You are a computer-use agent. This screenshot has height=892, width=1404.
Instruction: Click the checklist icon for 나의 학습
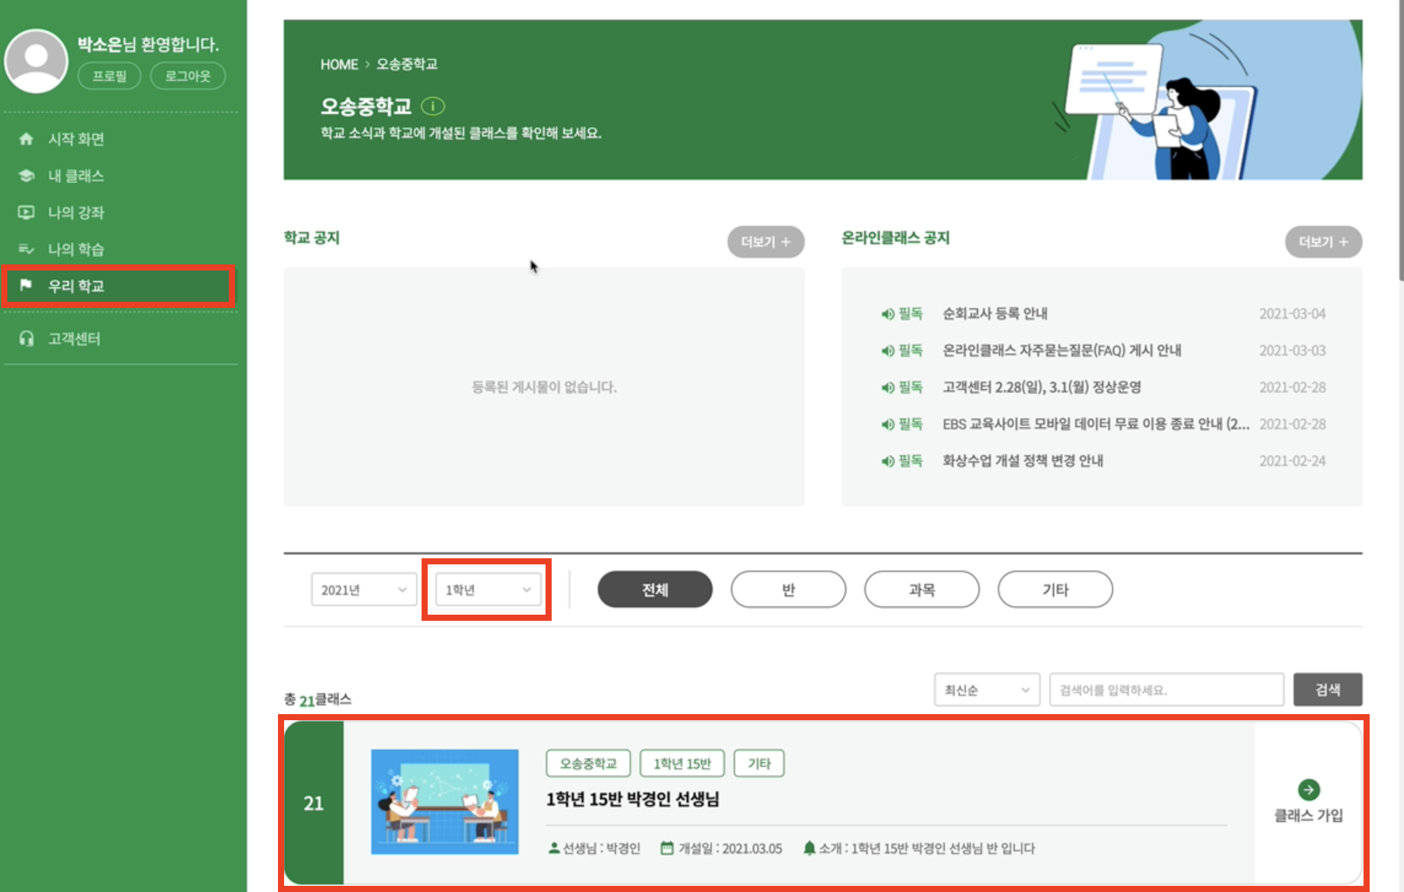pyautogui.click(x=26, y=249)
